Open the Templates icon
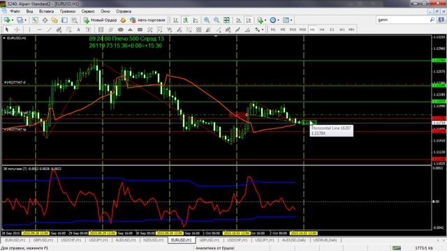The image size is (447, 251). (286, 20)
